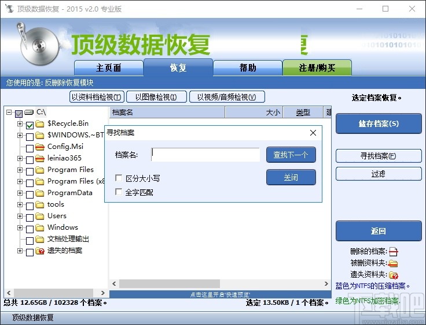426x325 pixels.
Task: Check the 遗失的档案 checkbox
Action: 30,252
